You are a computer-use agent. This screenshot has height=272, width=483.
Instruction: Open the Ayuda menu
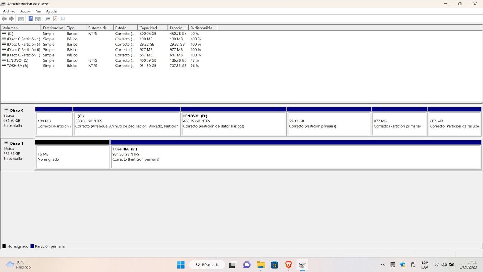point(51,11)
